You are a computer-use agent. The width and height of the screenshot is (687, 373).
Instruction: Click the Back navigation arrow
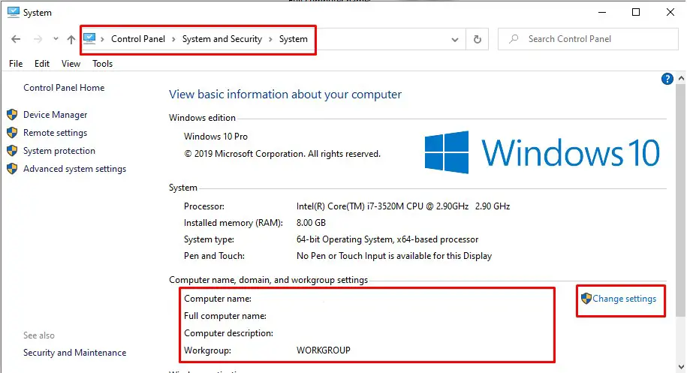coord(16,39)
